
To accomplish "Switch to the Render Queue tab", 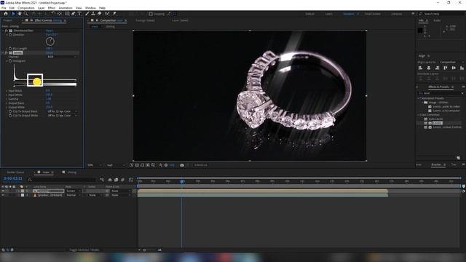I will (x=15, y=172).
